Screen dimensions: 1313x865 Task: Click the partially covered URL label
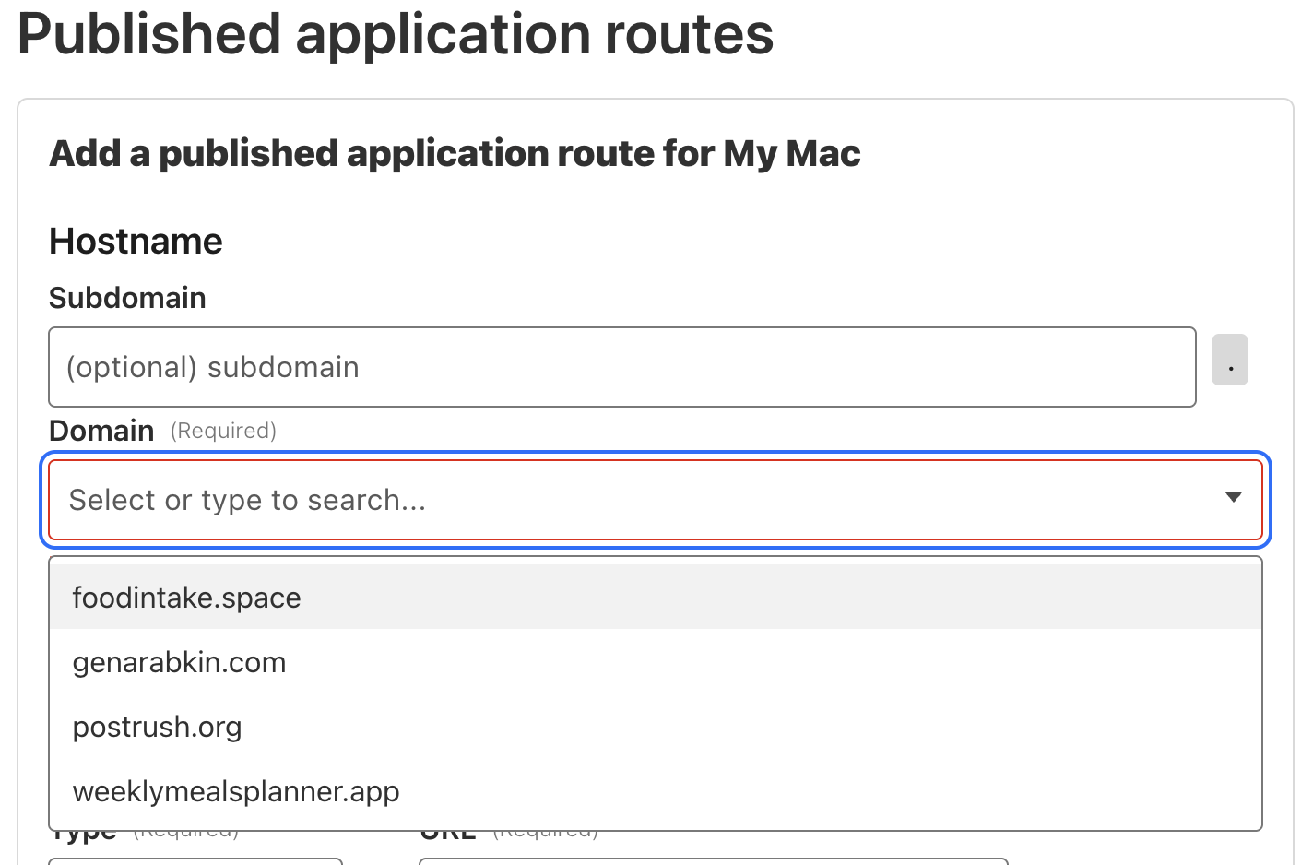[x=448, y=835]
